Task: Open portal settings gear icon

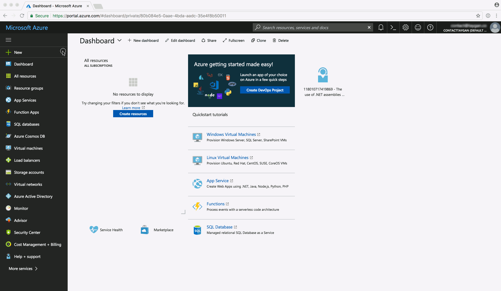Action: (406, 27)
